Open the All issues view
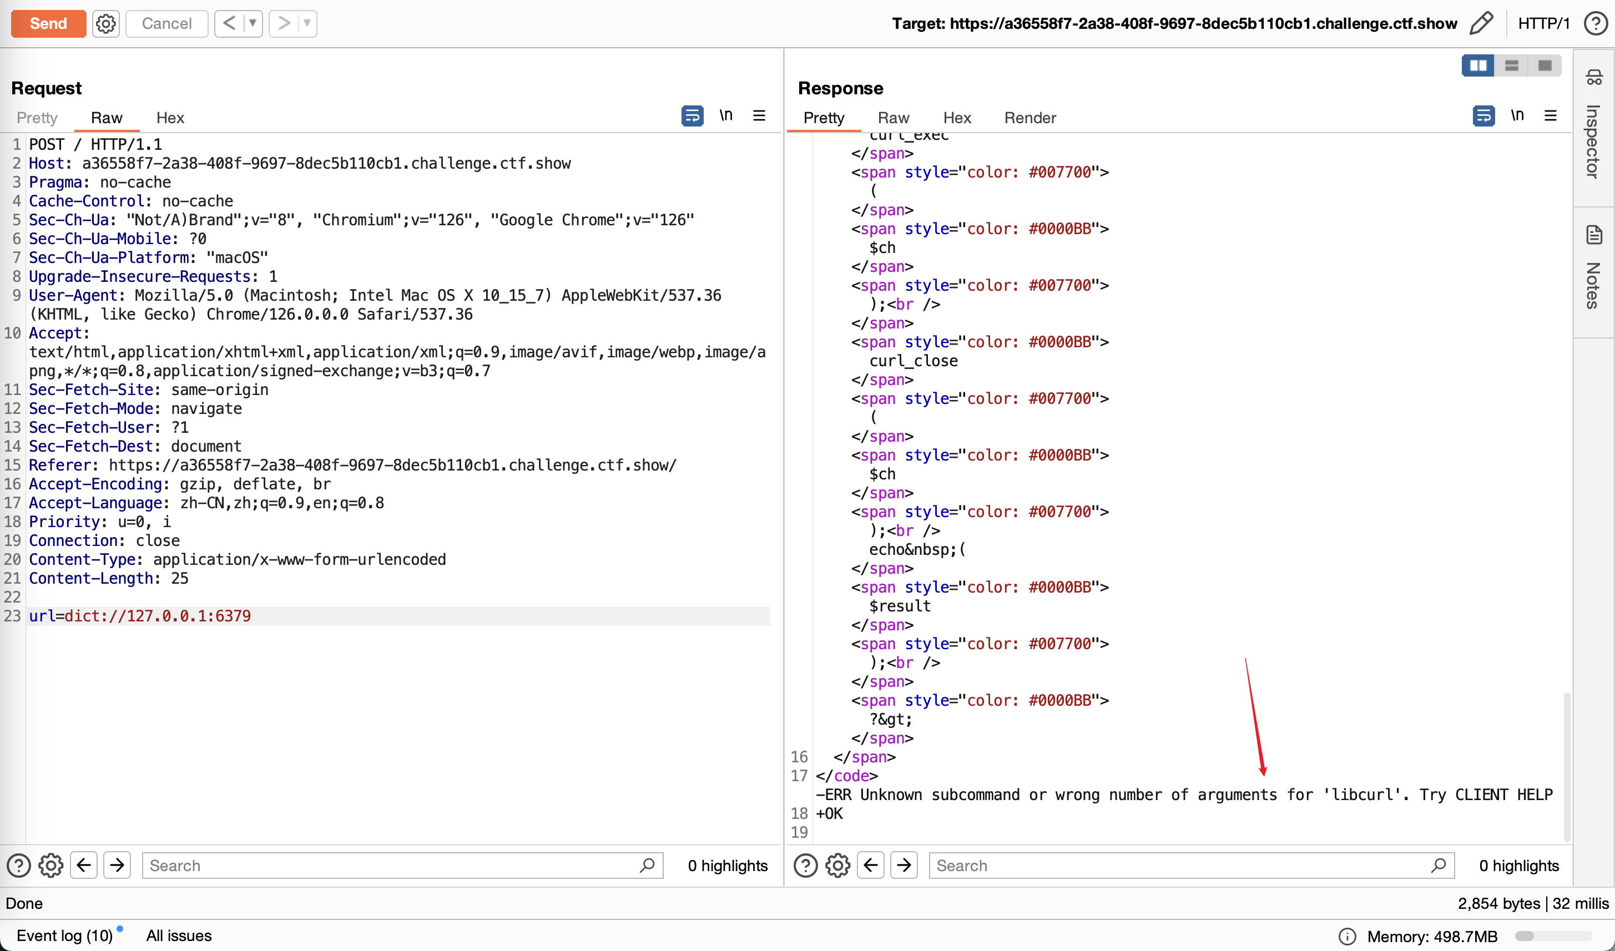 [x=179, y=935]
